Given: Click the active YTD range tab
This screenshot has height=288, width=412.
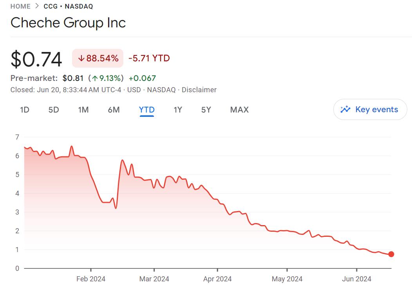Looking at the screenshot, I should coord(147,110).
